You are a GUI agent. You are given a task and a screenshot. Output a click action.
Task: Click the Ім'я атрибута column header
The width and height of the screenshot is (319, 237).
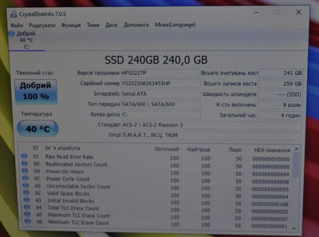coord(62,148)
